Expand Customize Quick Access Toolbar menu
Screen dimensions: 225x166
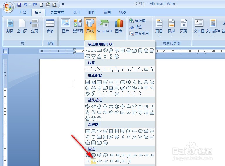pos(63,4)
